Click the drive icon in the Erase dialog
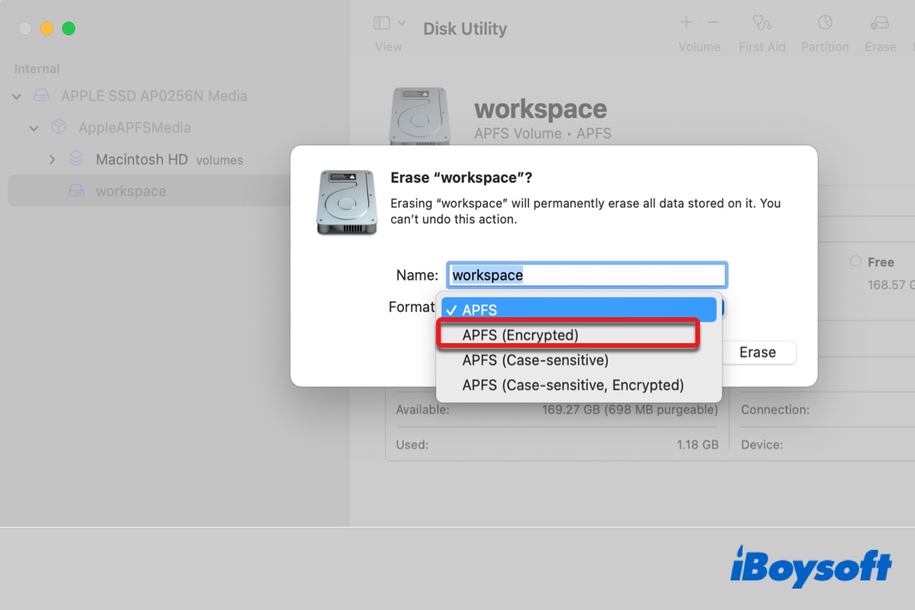This screenshot has height=610, width=915. pos(347,202)
